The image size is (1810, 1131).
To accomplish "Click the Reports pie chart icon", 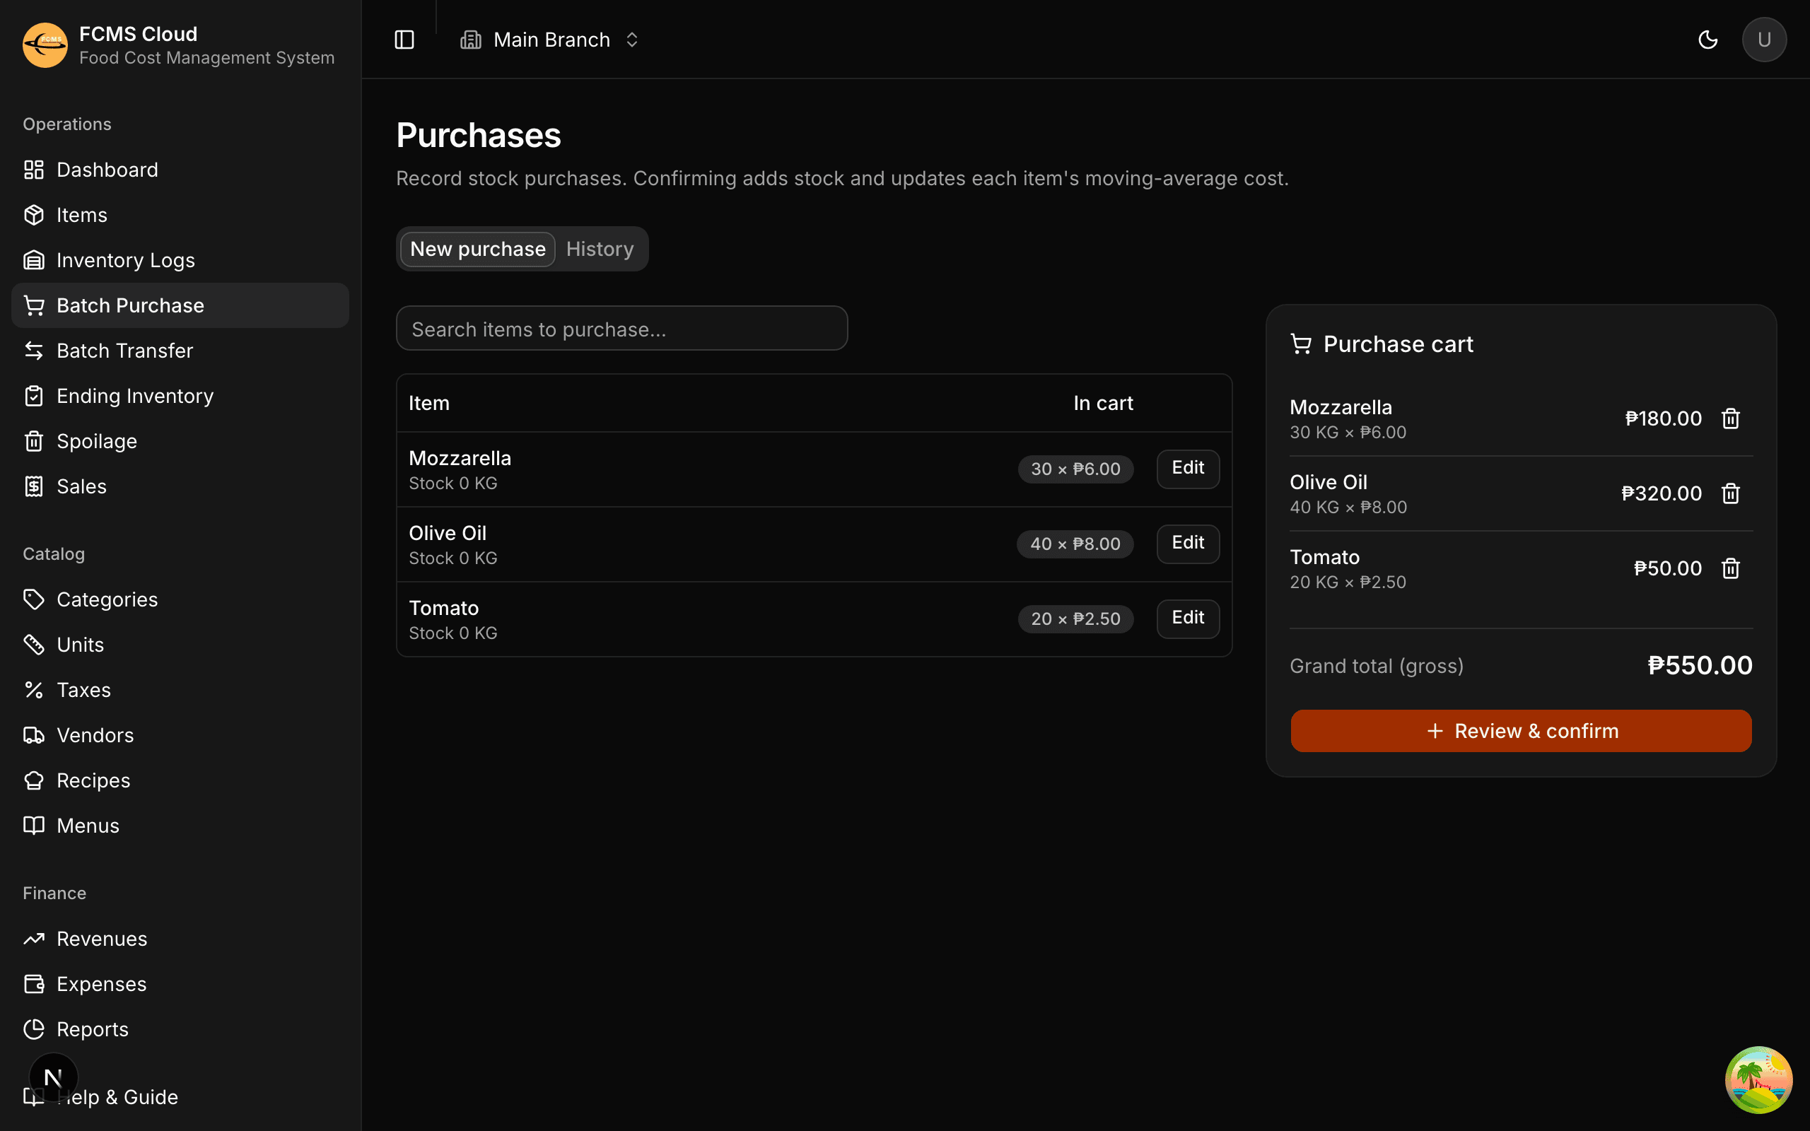I will tap(34, 1029).
